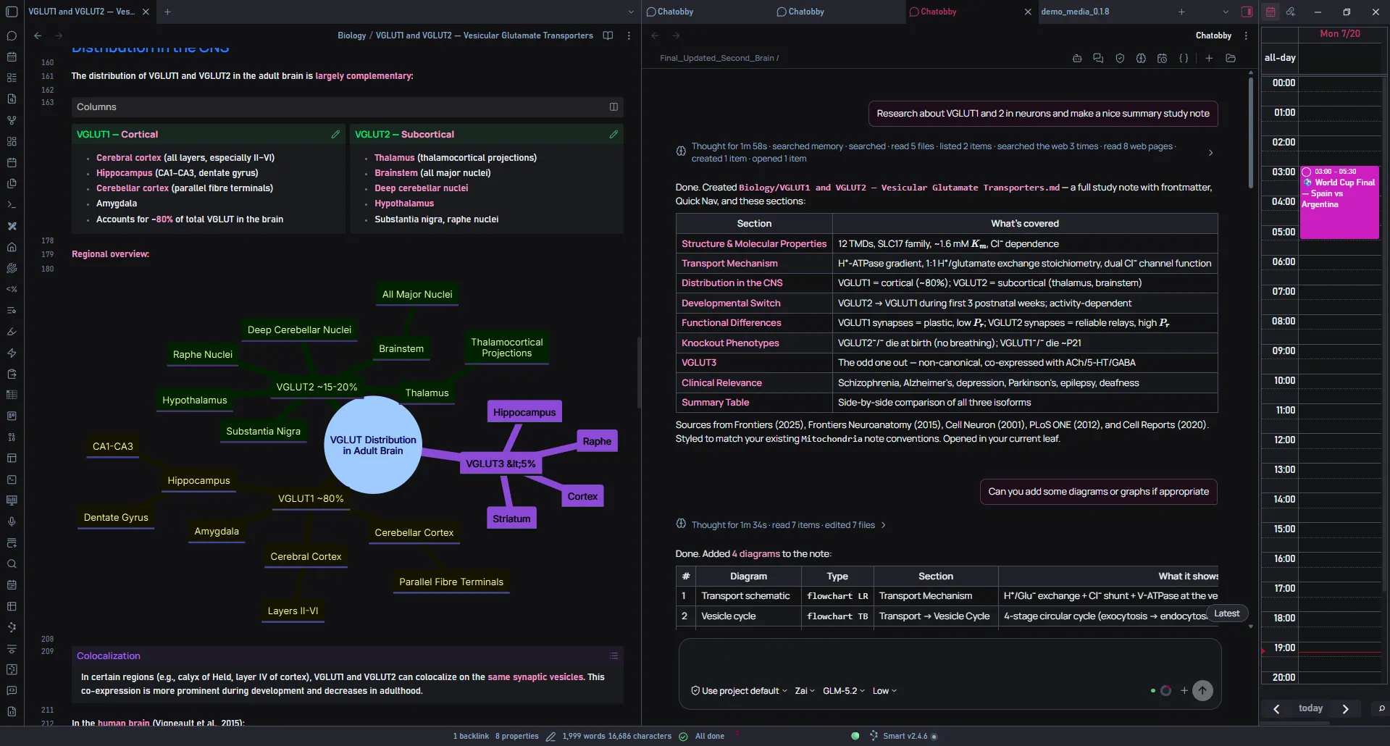Switch to the second Chatobby tab
The image size is (1390, 746).
[805, 12]
